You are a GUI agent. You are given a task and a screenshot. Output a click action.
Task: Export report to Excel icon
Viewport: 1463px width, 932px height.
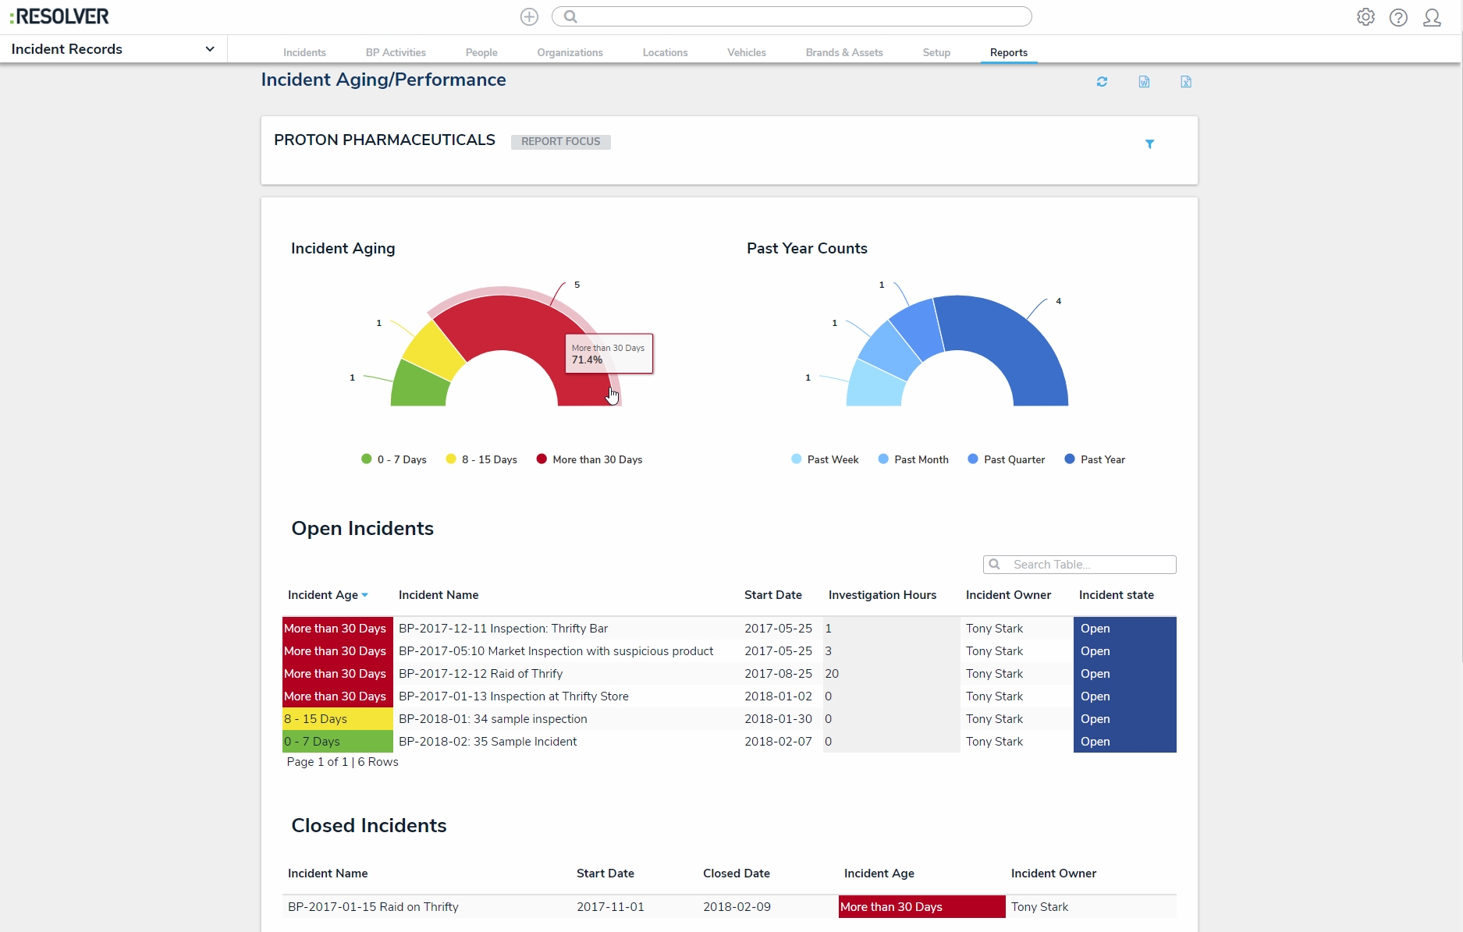pos(1186,82)
